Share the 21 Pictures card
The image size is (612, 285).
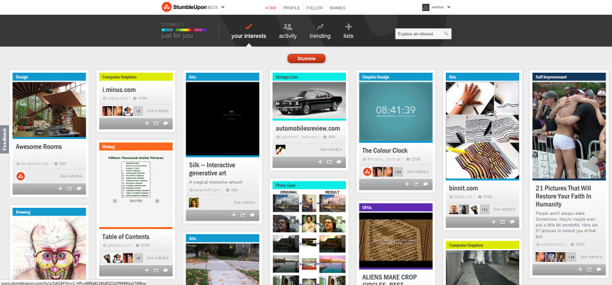pos(589,270)
